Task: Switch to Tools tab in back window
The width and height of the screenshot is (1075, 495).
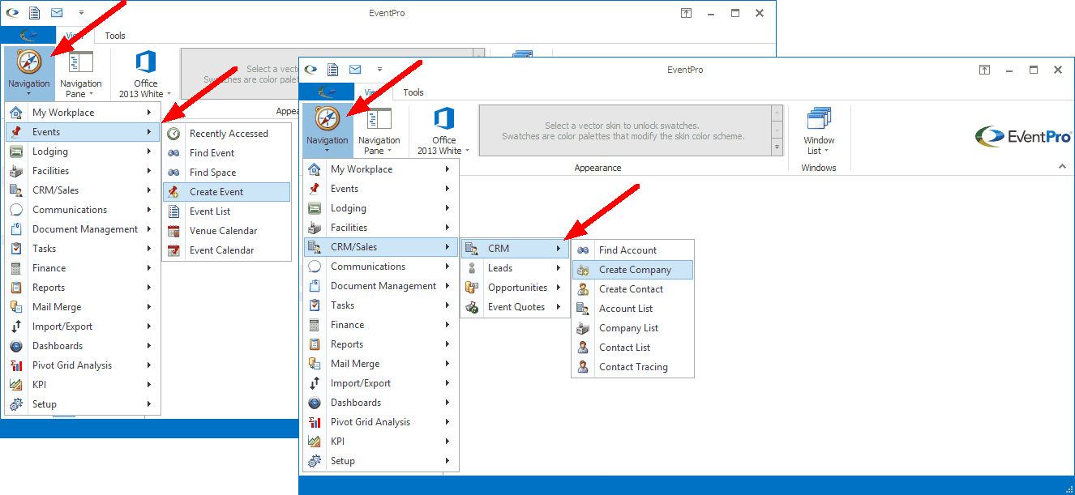Action: click(x=115, y=36)
